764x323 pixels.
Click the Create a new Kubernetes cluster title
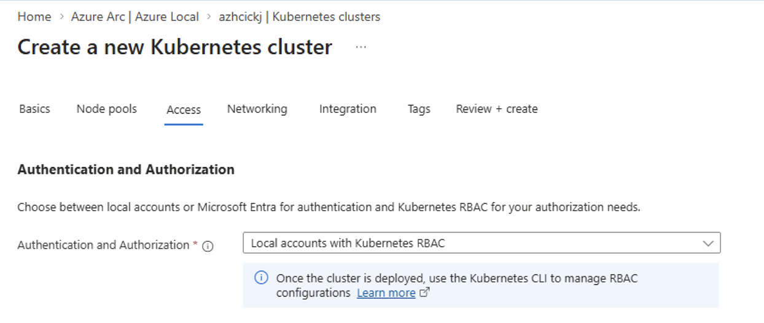click(x=174, y=47)
